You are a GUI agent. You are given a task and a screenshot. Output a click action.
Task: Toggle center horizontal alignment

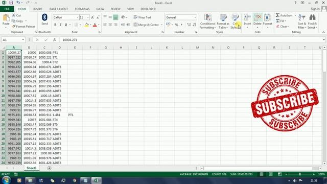tap(110, 25)
